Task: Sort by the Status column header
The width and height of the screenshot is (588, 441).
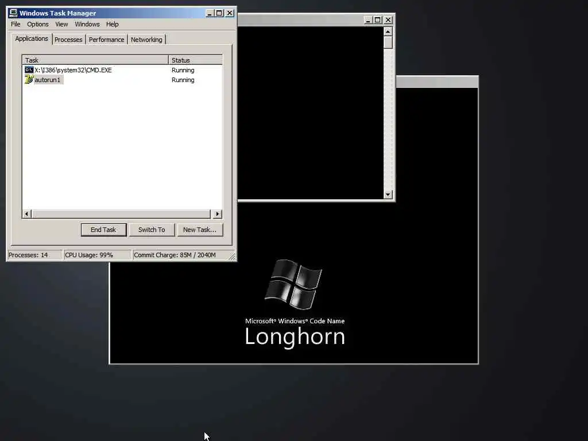Action: point(195,60)
